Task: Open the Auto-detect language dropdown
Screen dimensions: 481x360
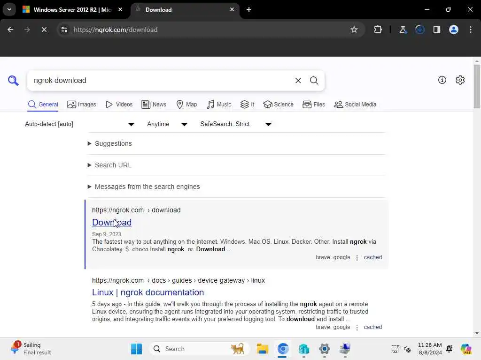Action: click(80, 124)
